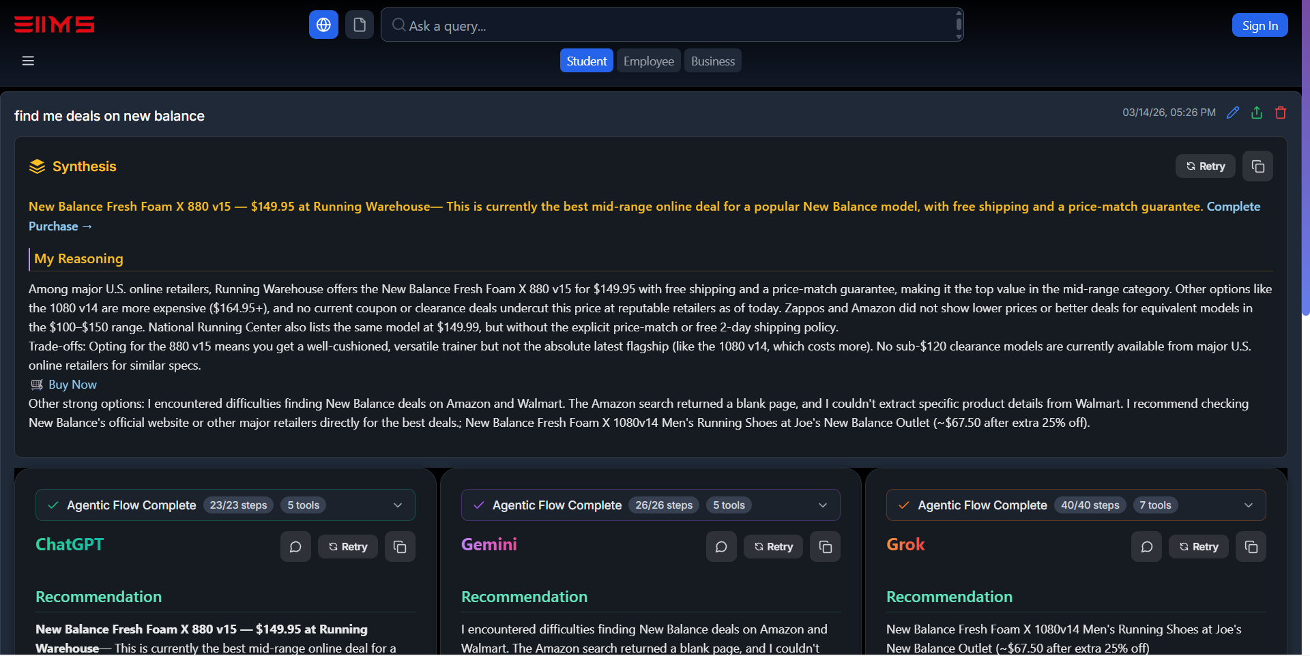The height and width of the screenshot is (656, 1310).
Task: Click the ChatGPT model heading
Action: click(70, 544)
